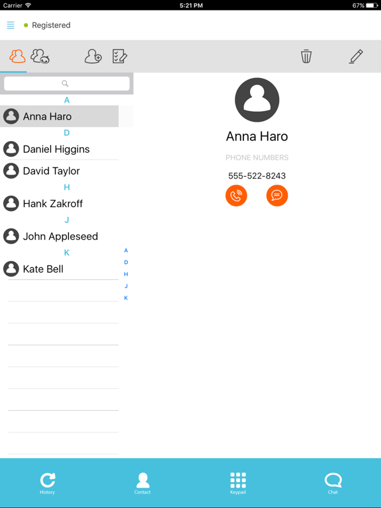Tap section header letter K in list

click(x=67, y=253)
